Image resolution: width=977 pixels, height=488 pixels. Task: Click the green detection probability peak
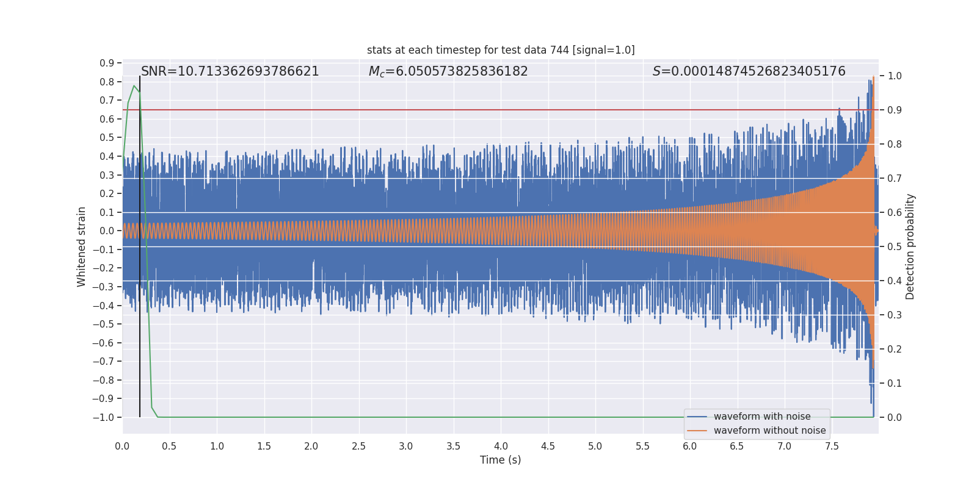coord(134,86)
